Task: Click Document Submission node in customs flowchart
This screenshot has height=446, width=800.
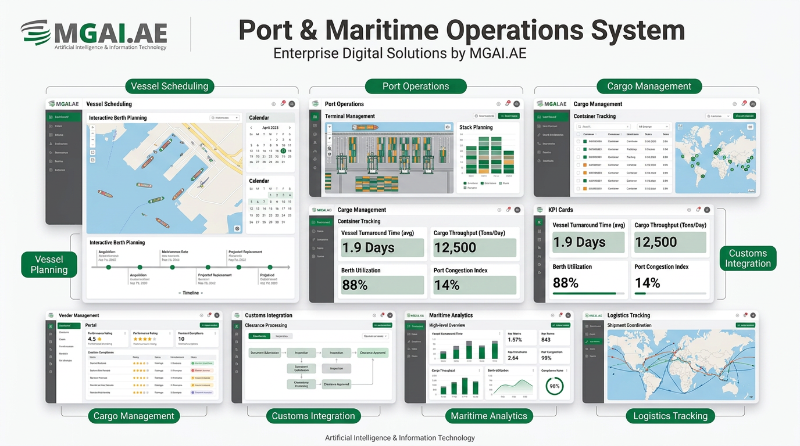Action: point(265,353)
